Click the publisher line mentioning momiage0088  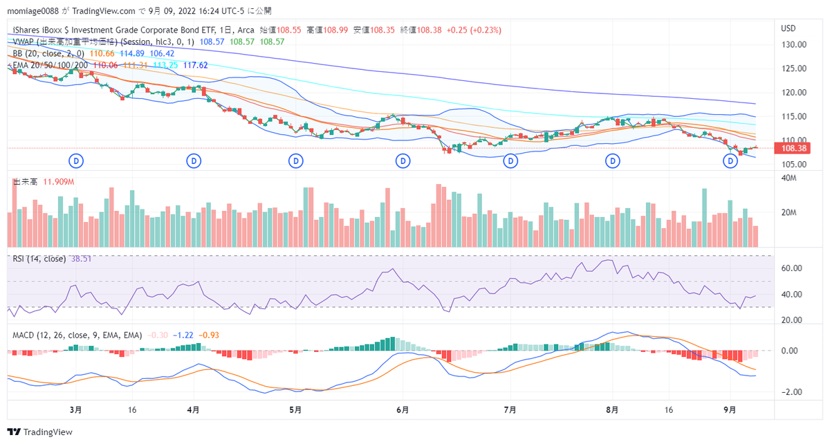pyautogui.click(x=140, y=10)
